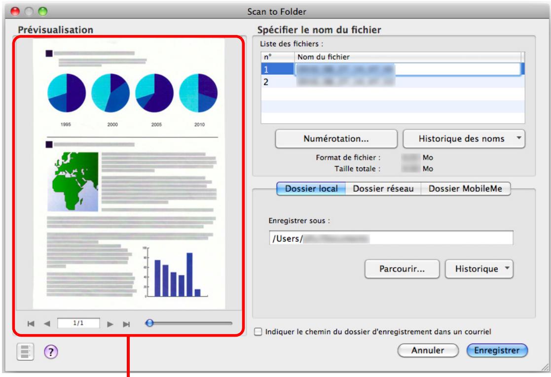
Task: Toggle the list view icon at bottom left
Action: pyautogui.click(x=25, y=351)
